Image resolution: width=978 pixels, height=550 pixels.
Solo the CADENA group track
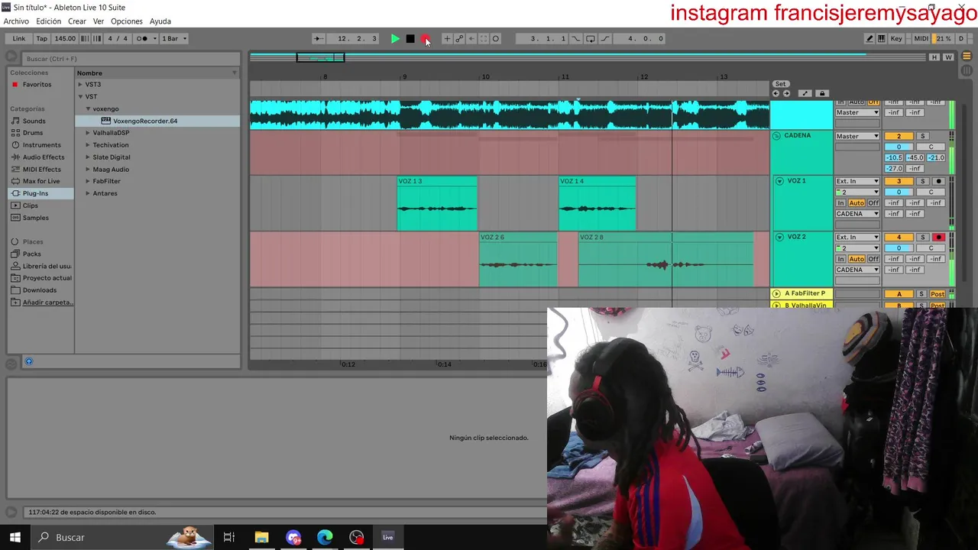[922, 136]
